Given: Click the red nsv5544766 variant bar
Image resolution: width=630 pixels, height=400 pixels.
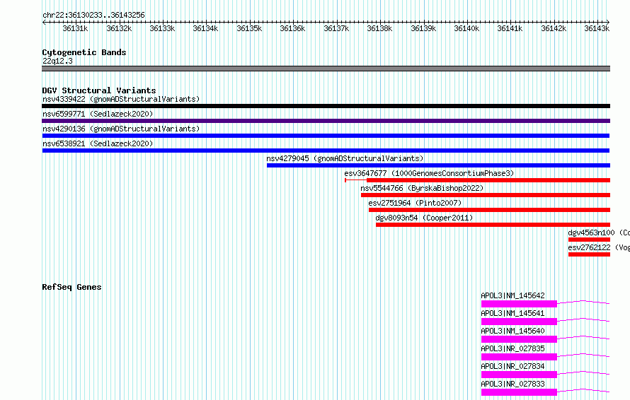Looking at the screenshot, I should pos(486,195).
